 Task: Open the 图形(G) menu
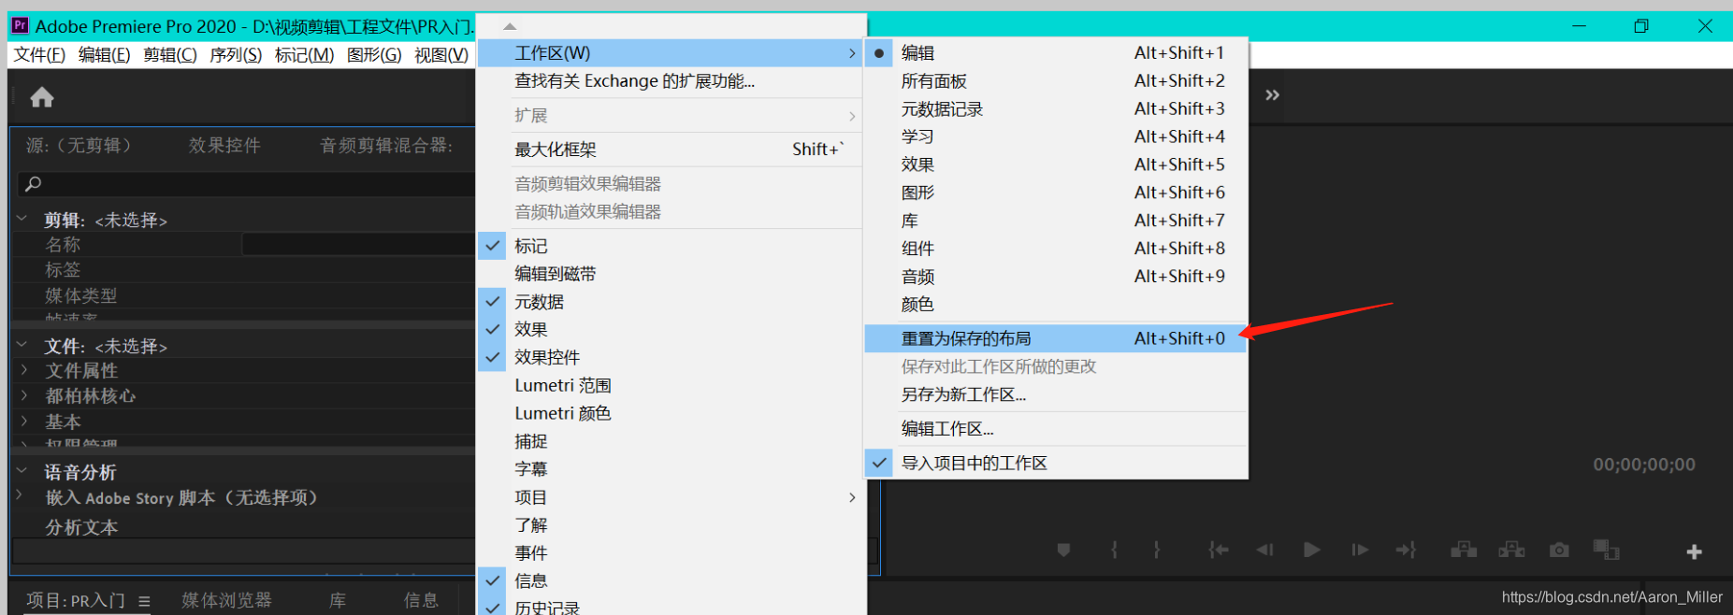(x=374, y=55)
